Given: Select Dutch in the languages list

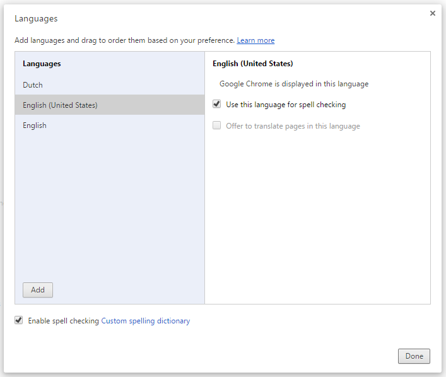Looking at the screenshot, I should [x=33, y=85].
